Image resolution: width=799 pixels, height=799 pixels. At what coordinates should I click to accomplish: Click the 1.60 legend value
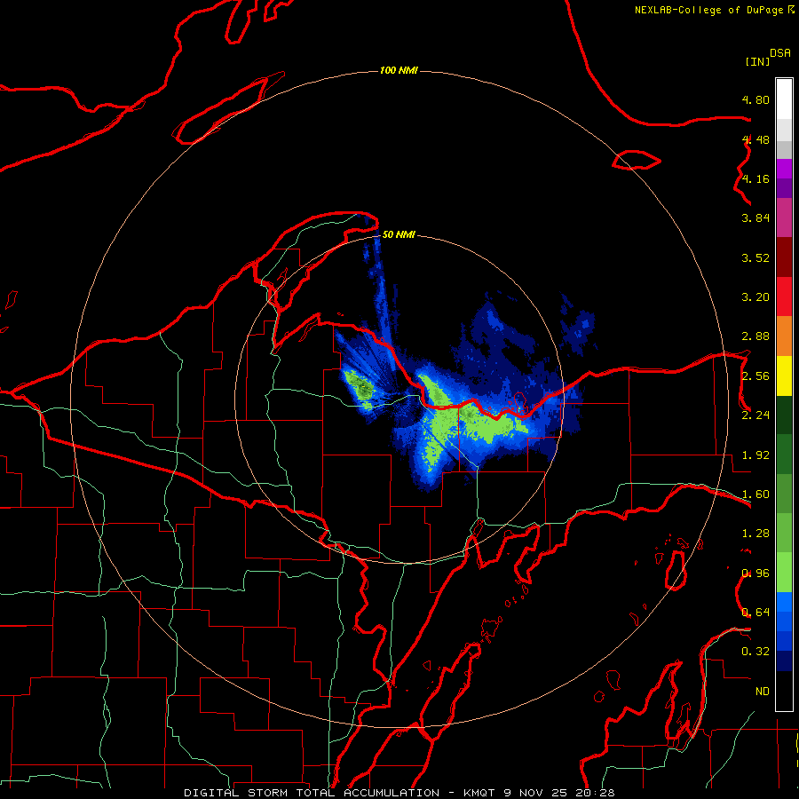pyautogui.click(x=755, y=494)
